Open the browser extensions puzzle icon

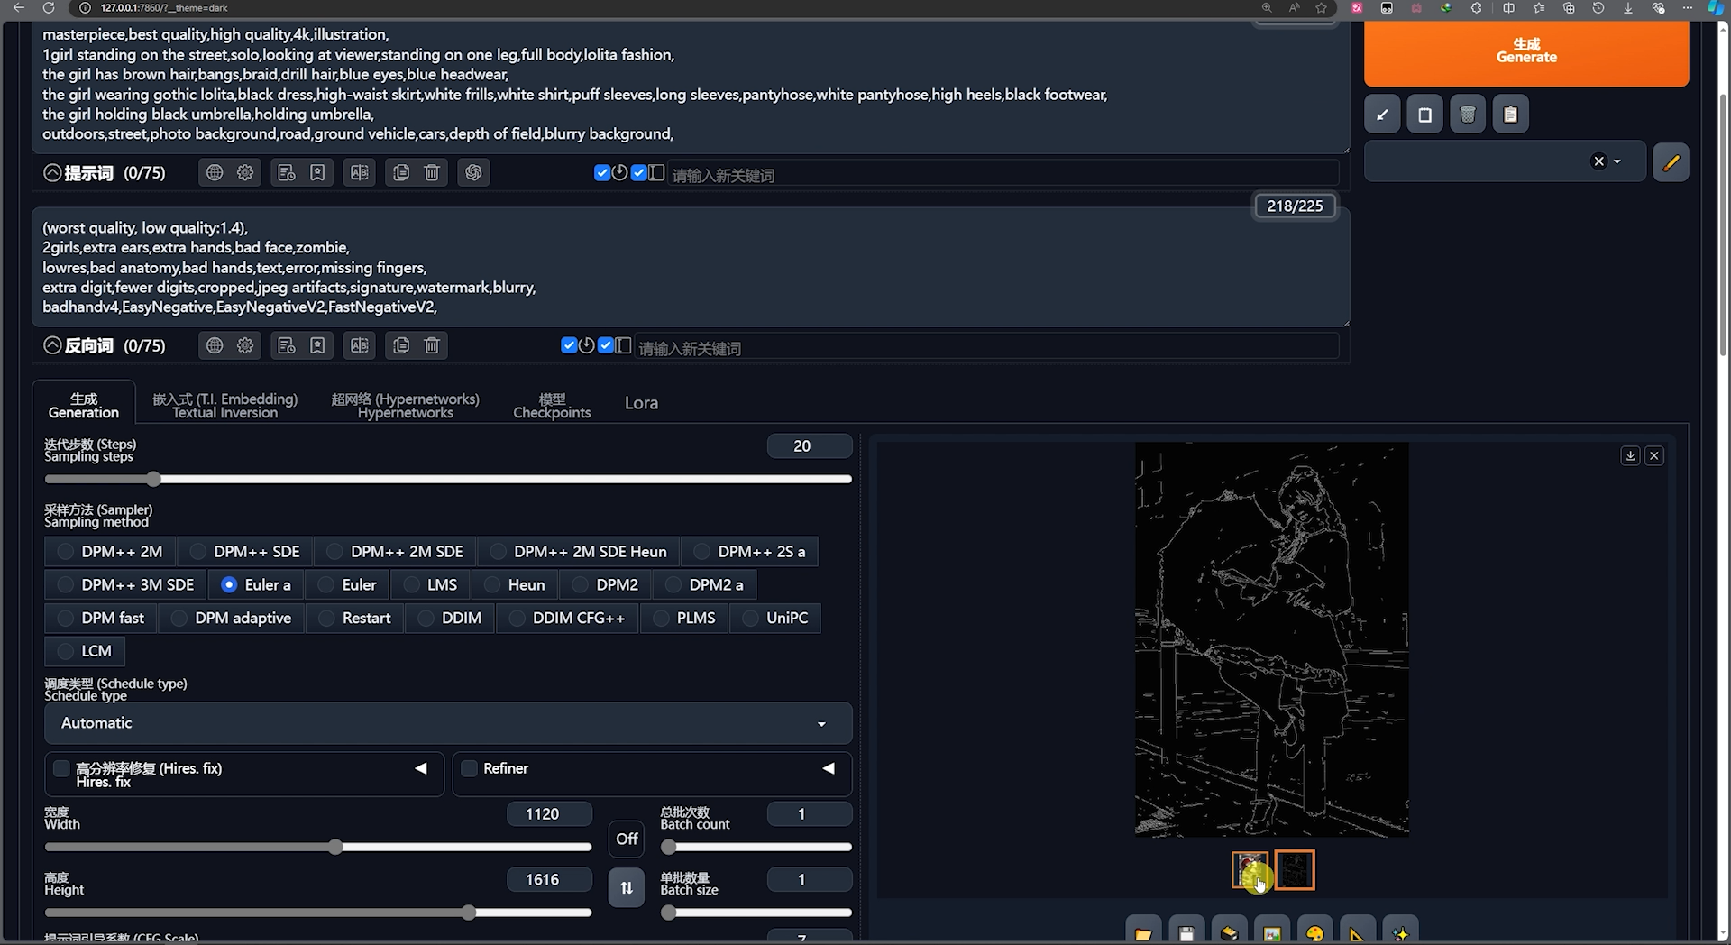pyautogui.click(x=1476, y=7)
